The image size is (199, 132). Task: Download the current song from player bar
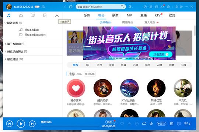pyautogui.click(x=129, y=124)
